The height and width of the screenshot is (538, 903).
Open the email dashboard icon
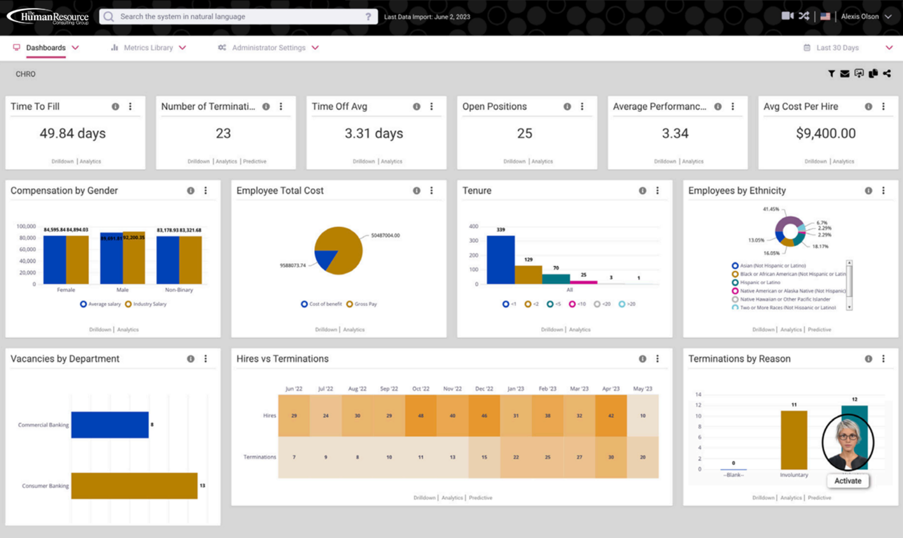[x=845, y=73]
